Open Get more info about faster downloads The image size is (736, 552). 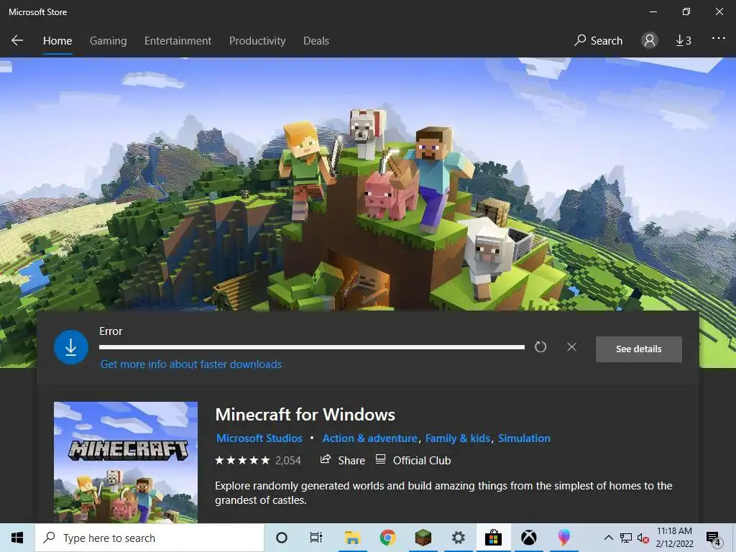[191, 364]
